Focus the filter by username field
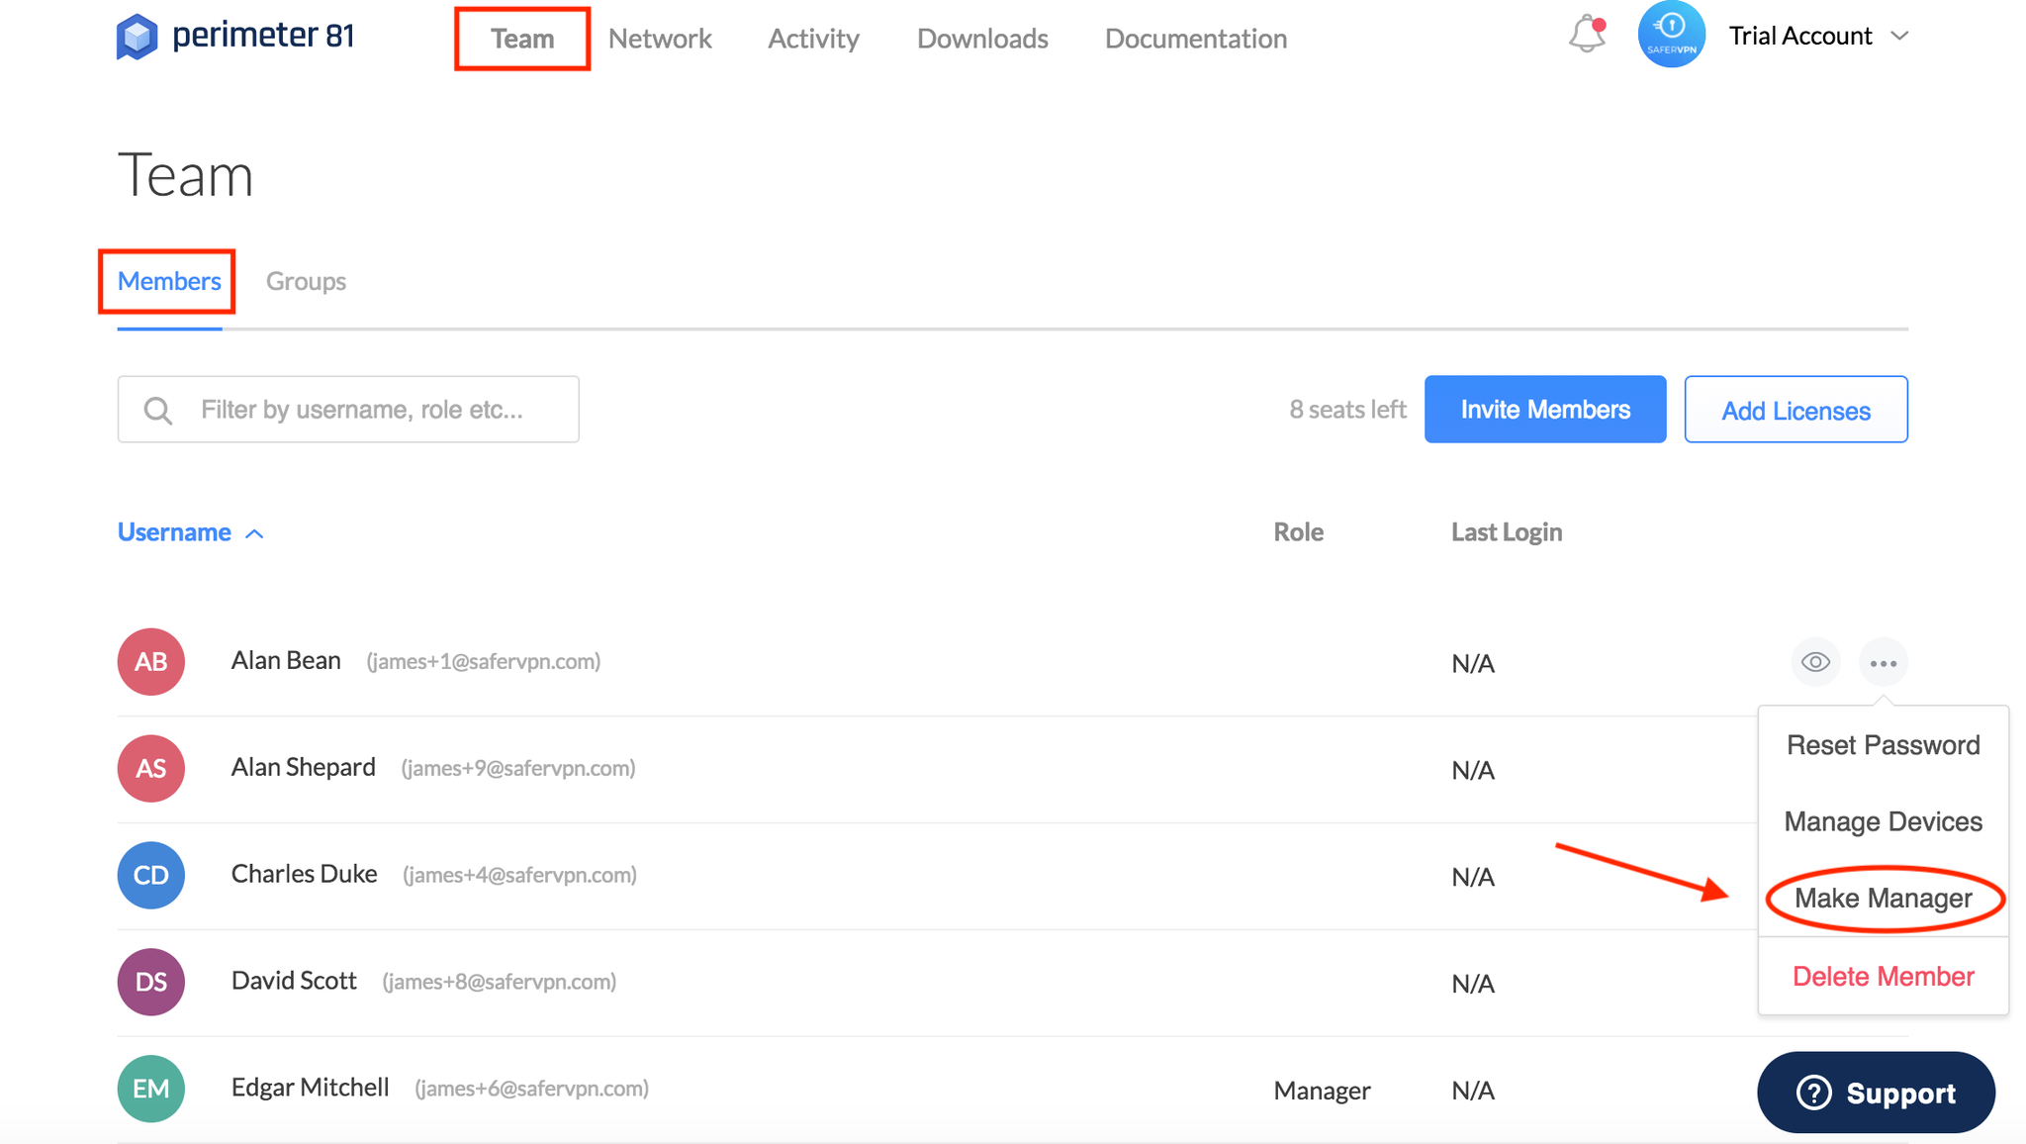Viewport: 2026px width, 1144px height. click(x=376, y=410)
